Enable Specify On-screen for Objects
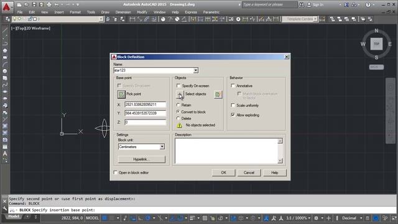This screenshot has width=398, height=224. click(178, 86)
